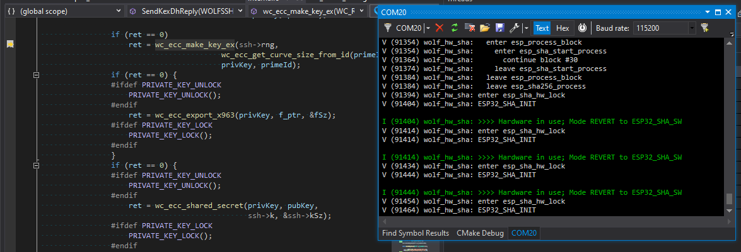This screenshot has width=741, height=252.
Task: Switch terminal display to Hex mode
Action: point(563,28)
